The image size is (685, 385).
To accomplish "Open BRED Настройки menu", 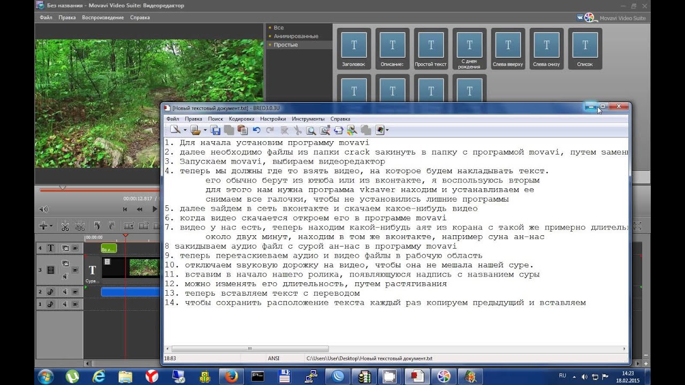I will (273, 119).
